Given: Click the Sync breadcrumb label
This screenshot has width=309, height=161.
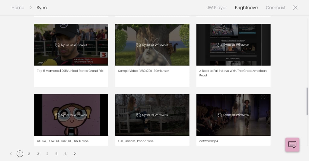Looking at the screenshot, I should click(x=42, y=8).
